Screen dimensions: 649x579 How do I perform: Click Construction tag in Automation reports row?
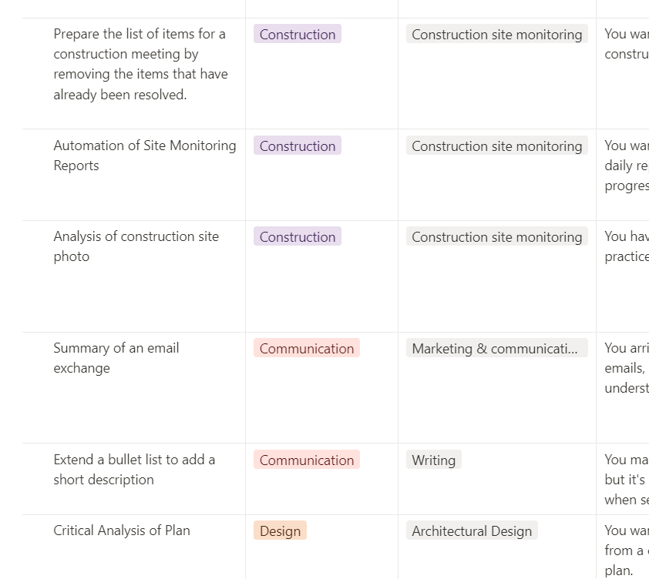(x=297, y=146)
